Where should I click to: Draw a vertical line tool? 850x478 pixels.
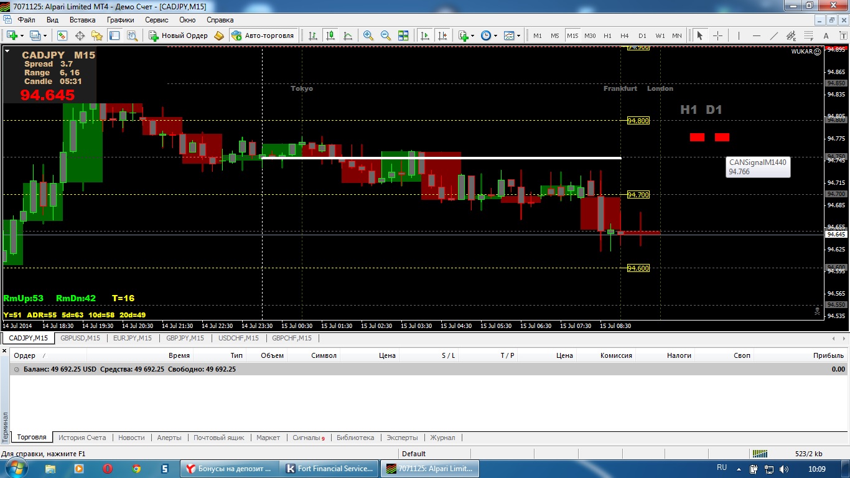[x=739, y=35]
